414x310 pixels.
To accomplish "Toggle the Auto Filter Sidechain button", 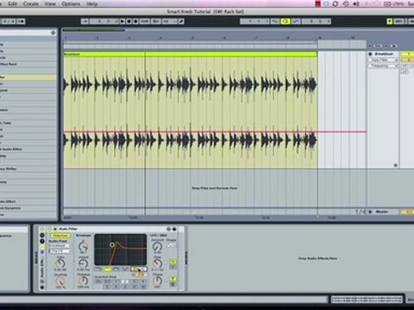I will click(x=60, y=235).
